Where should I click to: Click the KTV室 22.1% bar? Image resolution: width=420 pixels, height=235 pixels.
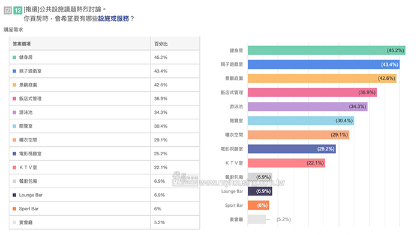point(286,163)
